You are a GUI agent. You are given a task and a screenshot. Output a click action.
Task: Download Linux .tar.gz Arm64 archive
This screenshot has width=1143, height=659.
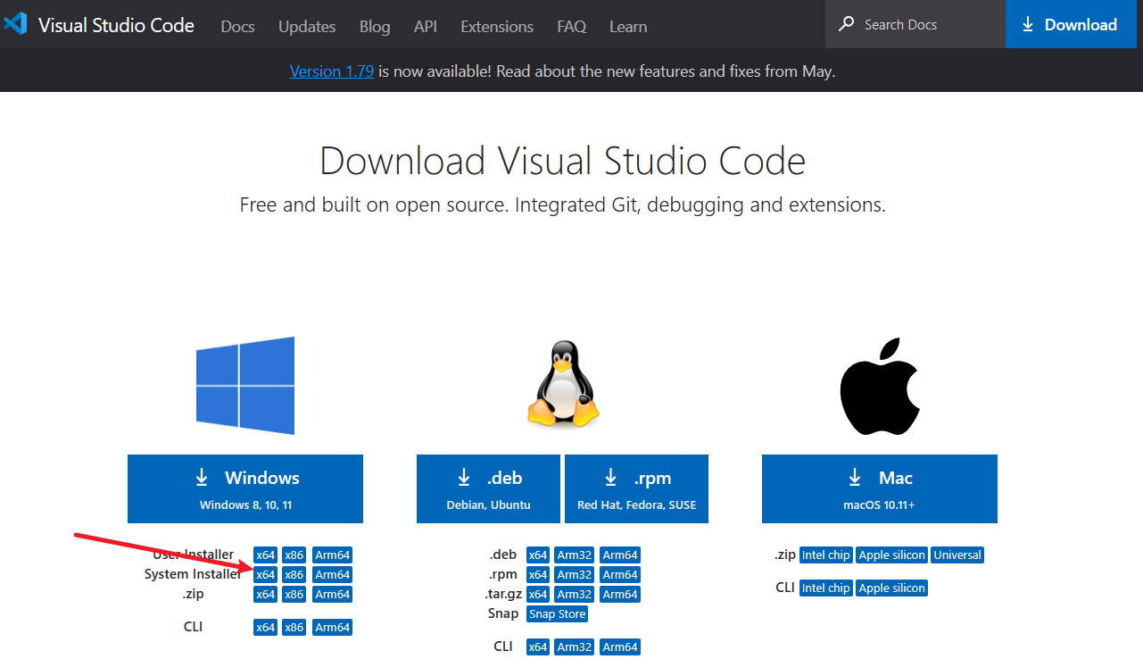click(x=620, y=594)
